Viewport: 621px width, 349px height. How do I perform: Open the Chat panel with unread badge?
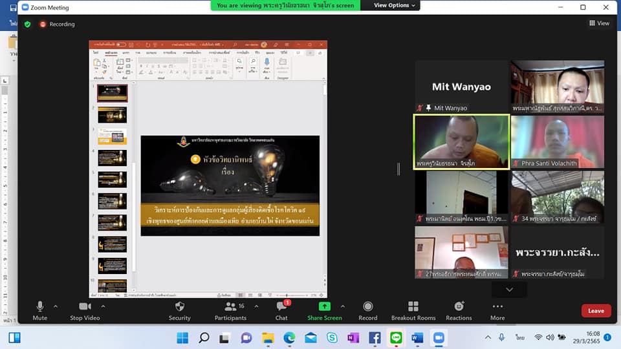(x=281, y=311)
